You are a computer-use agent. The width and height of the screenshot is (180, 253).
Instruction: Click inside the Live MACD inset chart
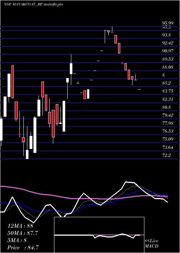pos(99,235)
